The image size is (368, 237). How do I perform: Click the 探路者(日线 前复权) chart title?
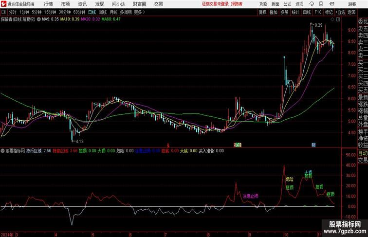(18, 19)
